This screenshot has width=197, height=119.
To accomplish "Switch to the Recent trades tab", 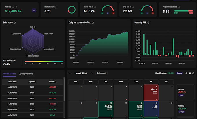I will [10, 74].
